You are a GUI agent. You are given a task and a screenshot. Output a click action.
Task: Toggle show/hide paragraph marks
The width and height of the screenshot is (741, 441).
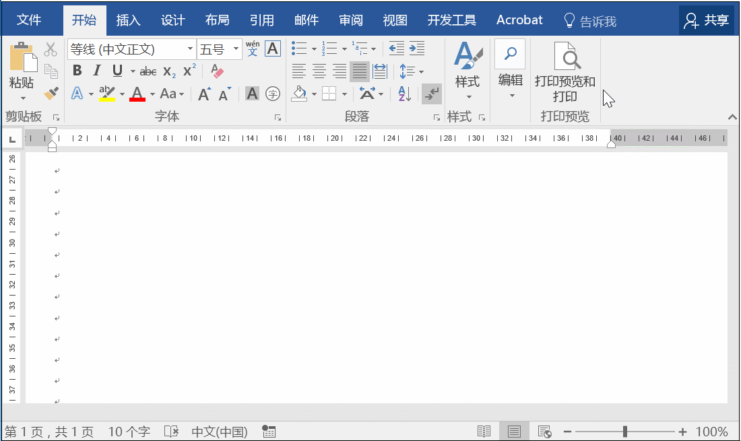tap(431, 94)
